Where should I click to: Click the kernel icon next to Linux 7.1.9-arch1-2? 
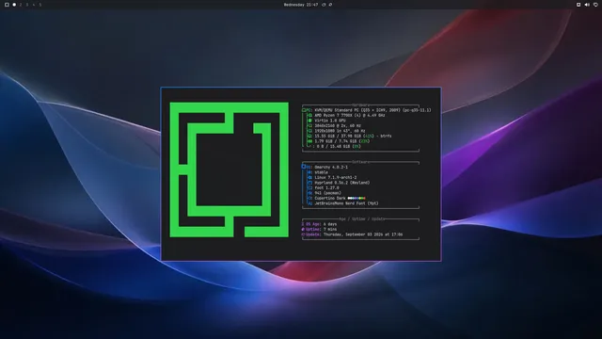coord(310,178)
